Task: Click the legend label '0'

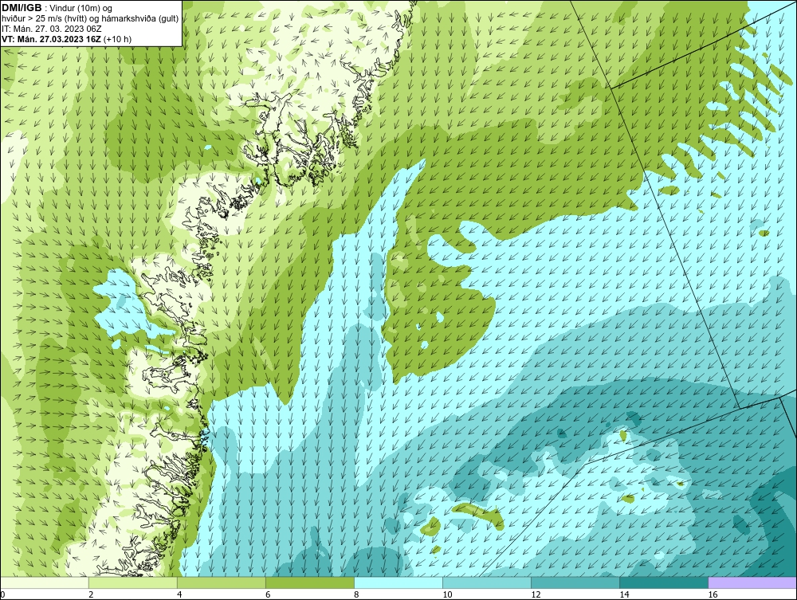Action: coord(2,594)
